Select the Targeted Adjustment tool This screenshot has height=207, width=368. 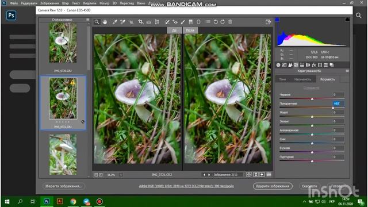pyautogui.click(x=131, y=22)
